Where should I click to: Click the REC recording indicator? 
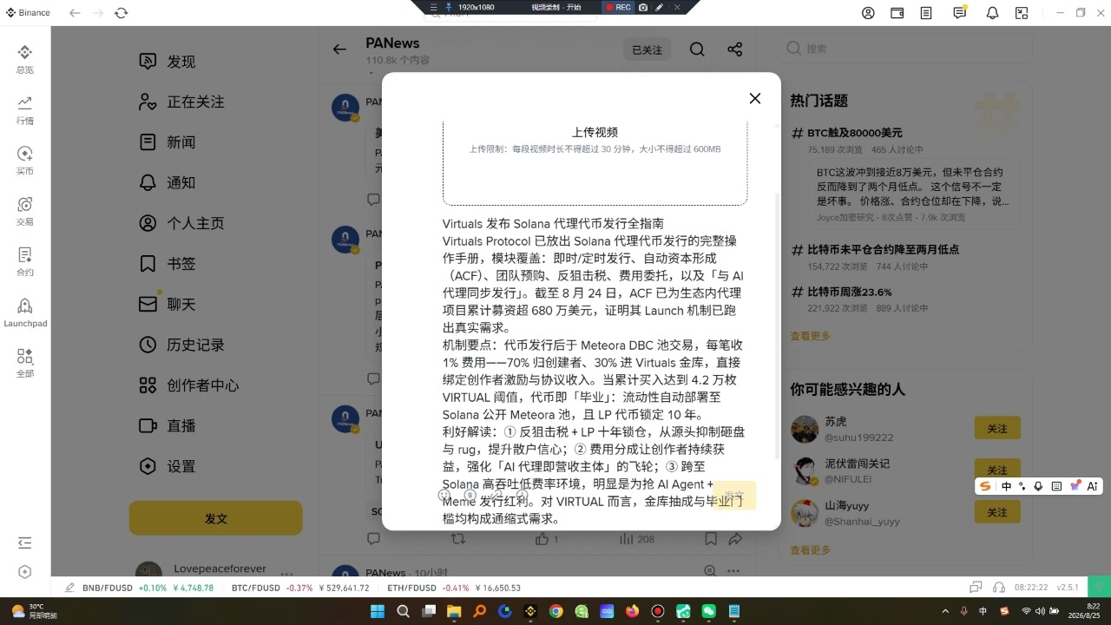[617, 7]
